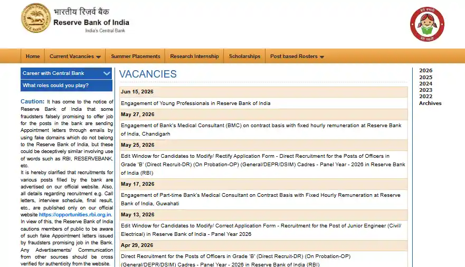465x267 pixels.
Task: Open the opportunities.rbi.org.in website link
Action: 75,215
